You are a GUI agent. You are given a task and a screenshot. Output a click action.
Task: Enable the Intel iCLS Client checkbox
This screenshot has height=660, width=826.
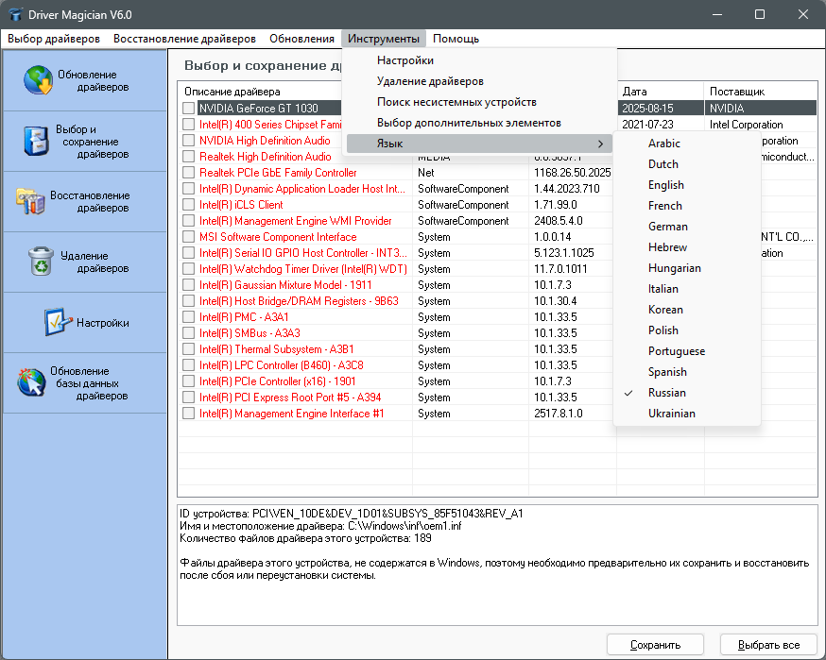coord(189,204)
